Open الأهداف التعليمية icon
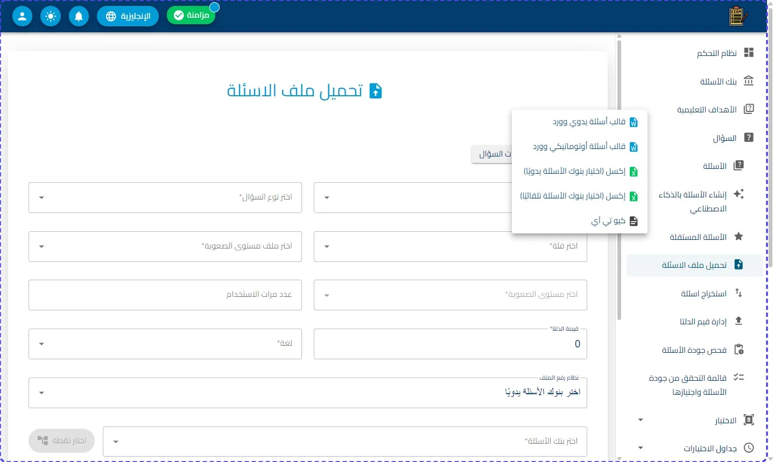 [749, 109]
